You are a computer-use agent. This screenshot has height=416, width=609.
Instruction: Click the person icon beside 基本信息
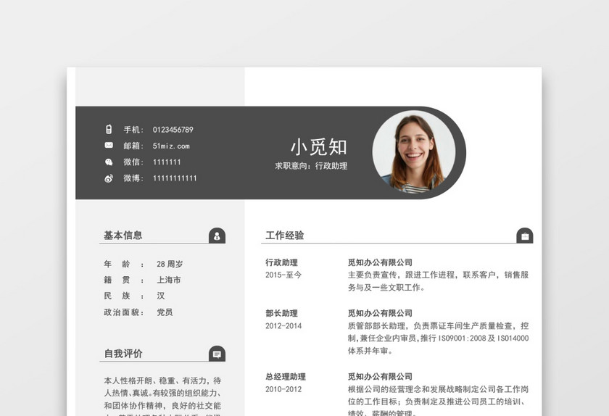click(x=217, y=236)
